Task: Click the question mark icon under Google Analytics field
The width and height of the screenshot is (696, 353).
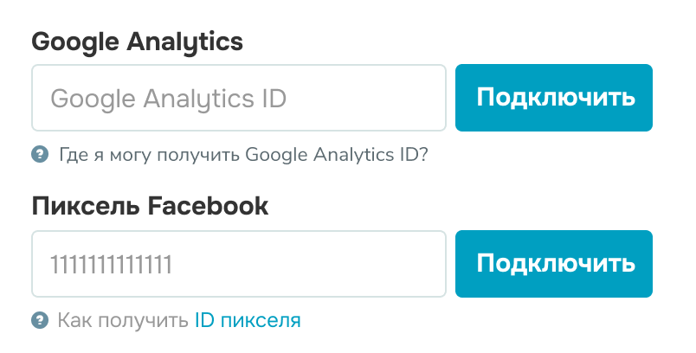Action: coord(40,155)
